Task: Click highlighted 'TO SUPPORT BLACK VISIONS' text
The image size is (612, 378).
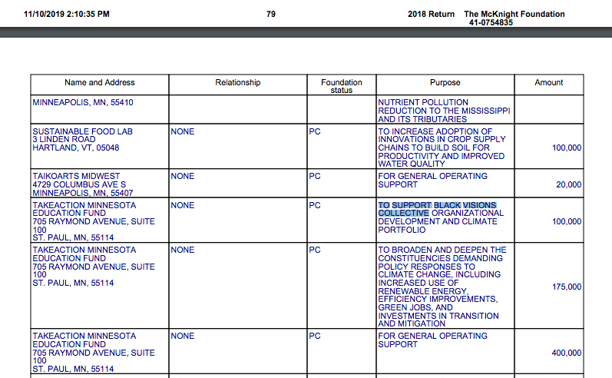Action: pyautogui.click(x=437, y=205)
